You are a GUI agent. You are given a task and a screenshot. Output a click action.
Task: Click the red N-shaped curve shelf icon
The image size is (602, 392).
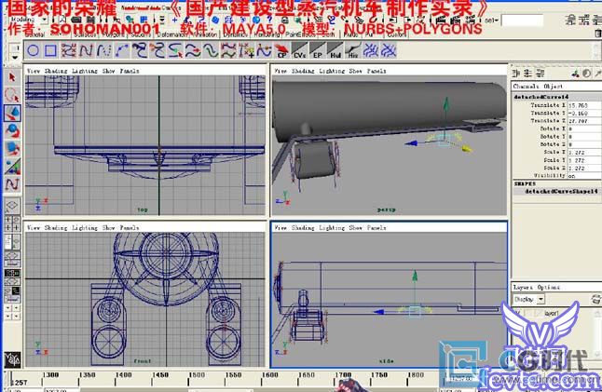tap(86, 50)
